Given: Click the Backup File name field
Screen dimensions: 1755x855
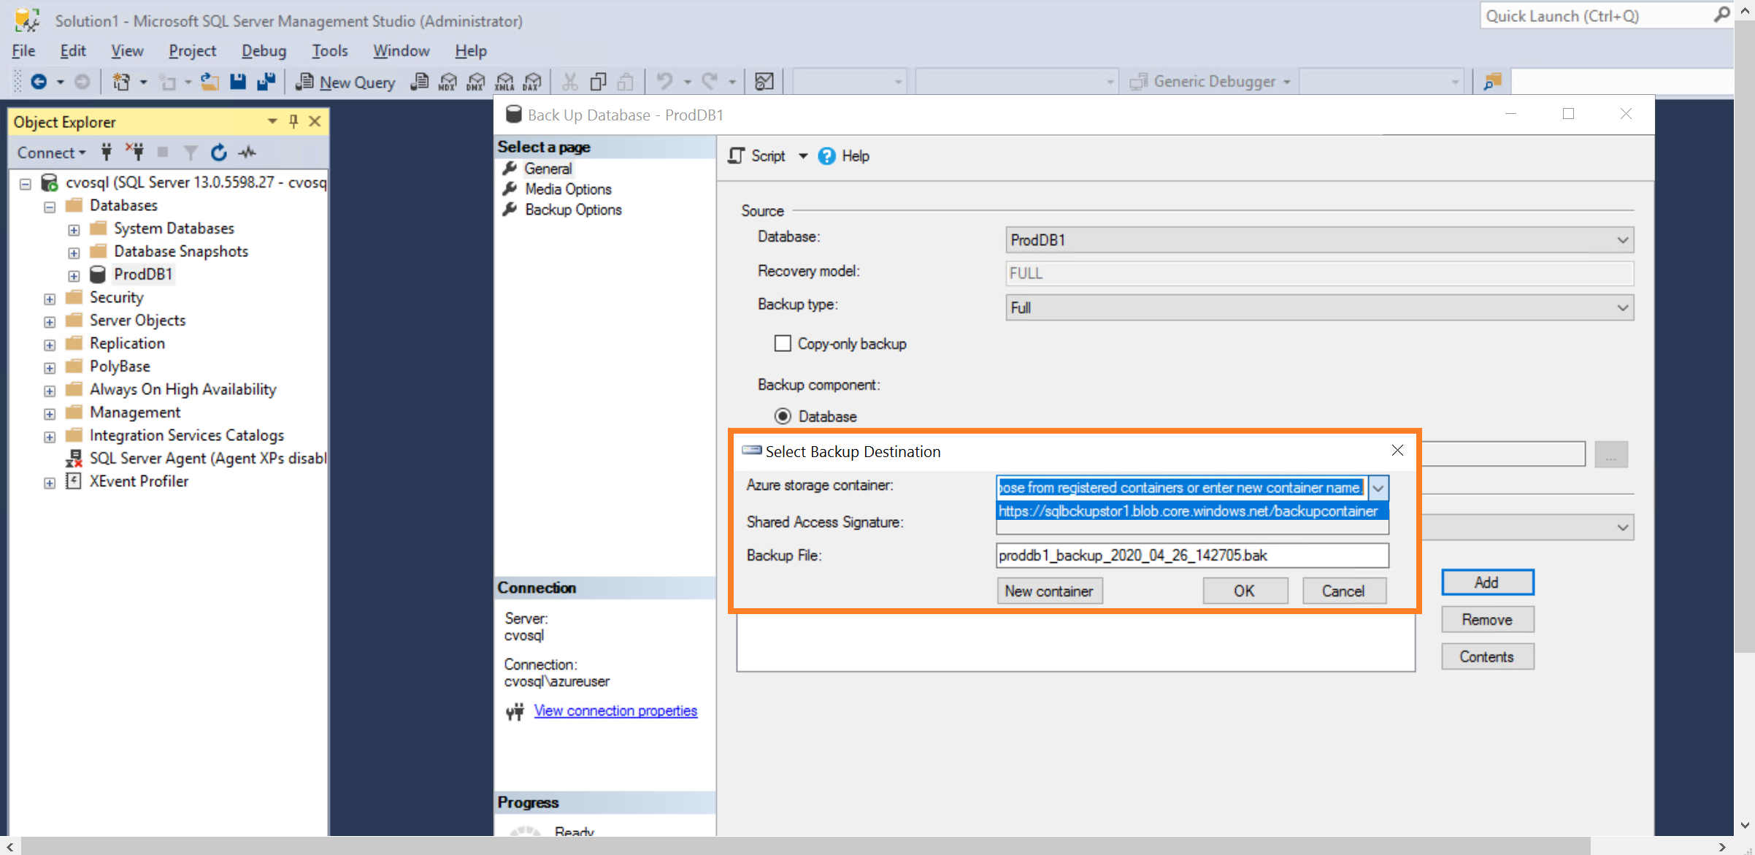Looking at the screenshot, I should click(1192, 556).
